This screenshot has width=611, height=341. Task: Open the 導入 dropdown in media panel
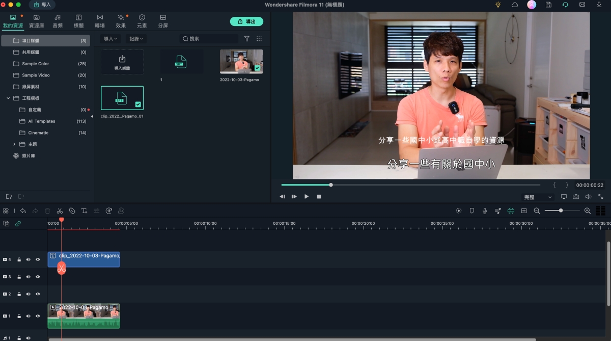pos(110,39)
